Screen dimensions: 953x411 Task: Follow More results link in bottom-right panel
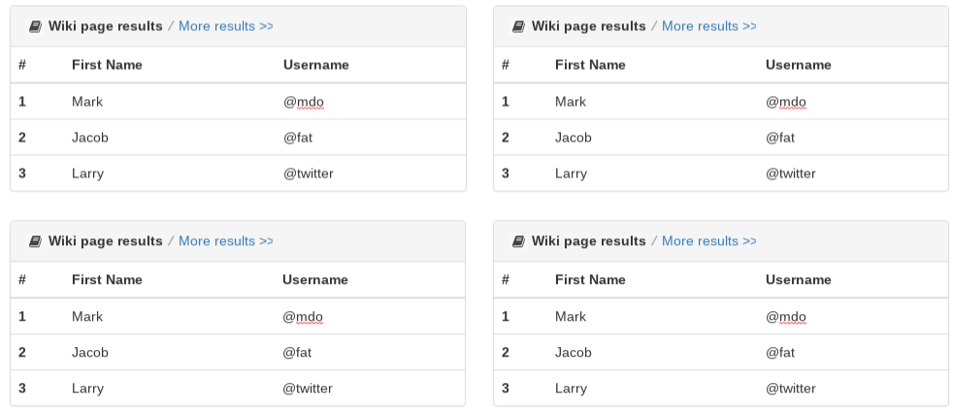pyautogui.click(x=708, y=241)
